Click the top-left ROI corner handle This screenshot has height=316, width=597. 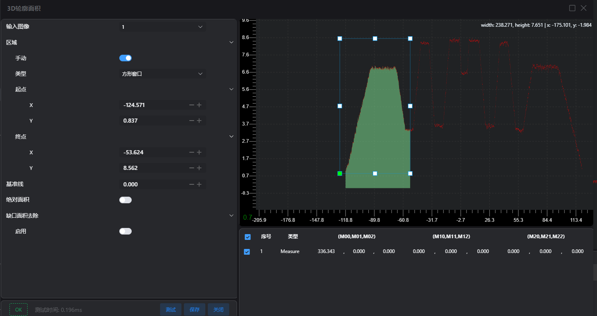[x=340, y=39]
